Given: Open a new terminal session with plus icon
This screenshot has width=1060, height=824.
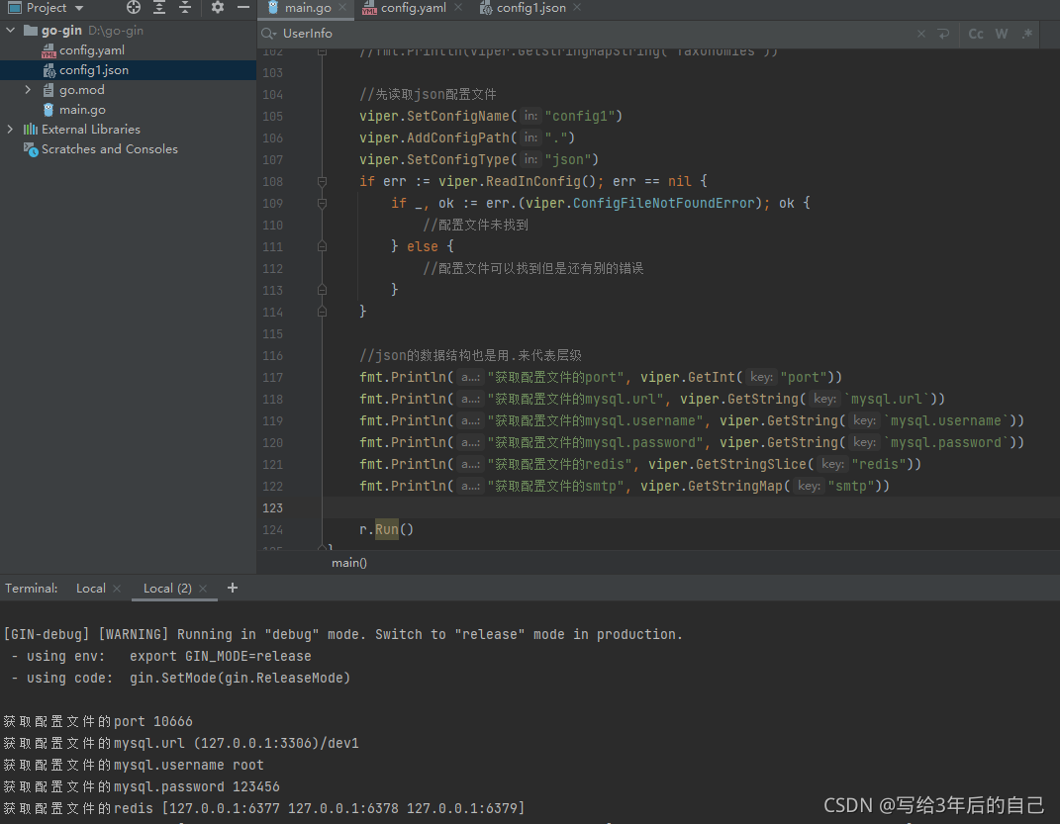Looking at the screenshot, I should tap(232, 588).
